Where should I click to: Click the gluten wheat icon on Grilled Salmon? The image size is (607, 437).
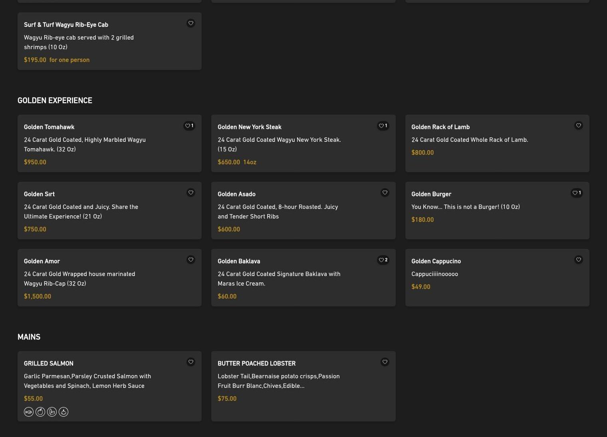point(52,412)
